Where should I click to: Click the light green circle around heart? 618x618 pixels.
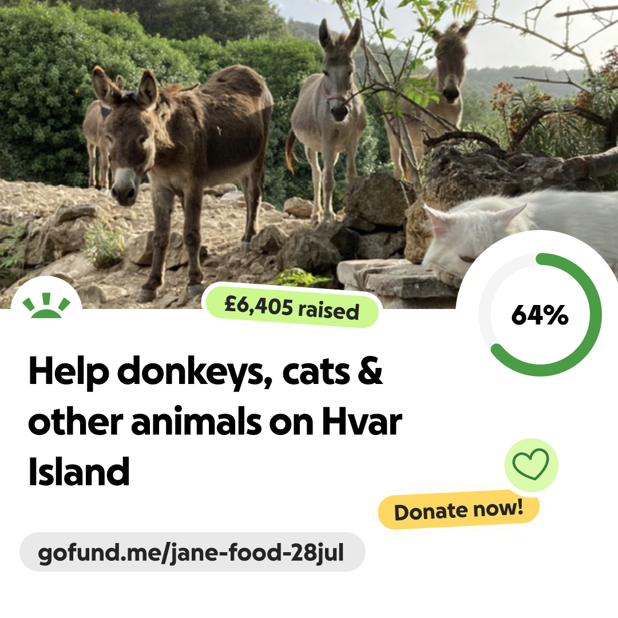tap(531, 465)
